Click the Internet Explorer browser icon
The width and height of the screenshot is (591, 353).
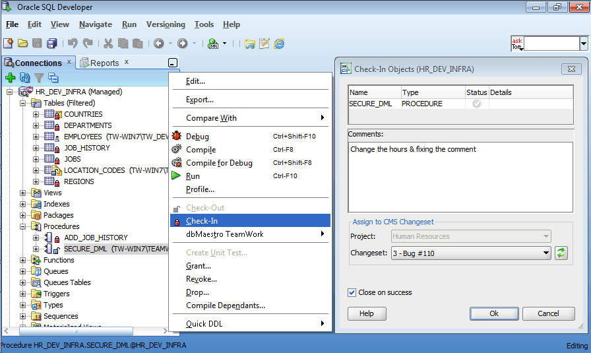279,44
